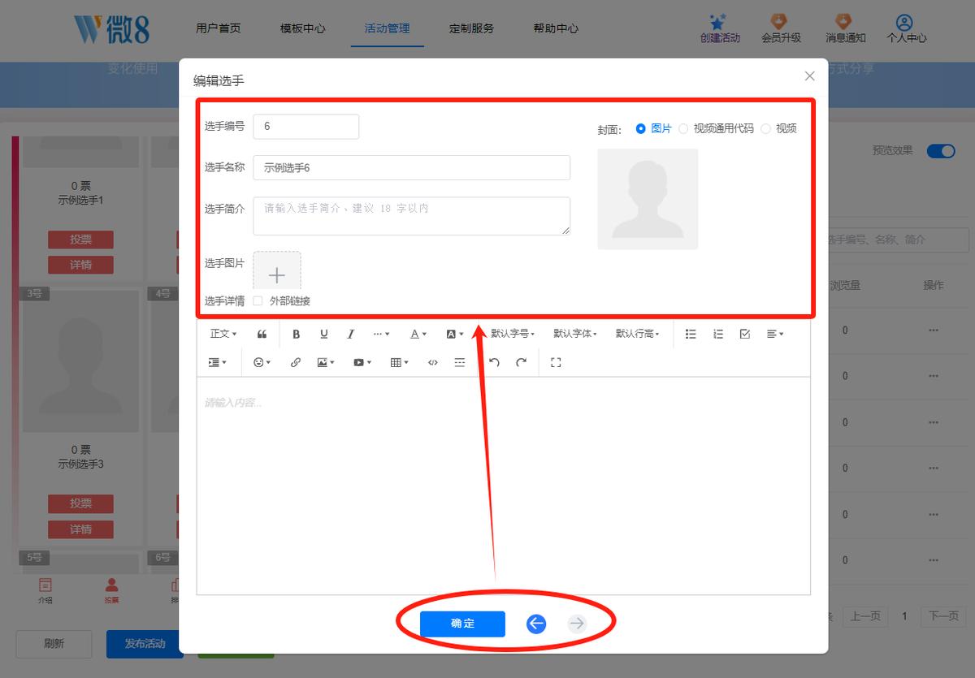975x678 pixels.
Task: Click the 创建活动 star icon
Action: pyautogui.click(x=717, y=22)
